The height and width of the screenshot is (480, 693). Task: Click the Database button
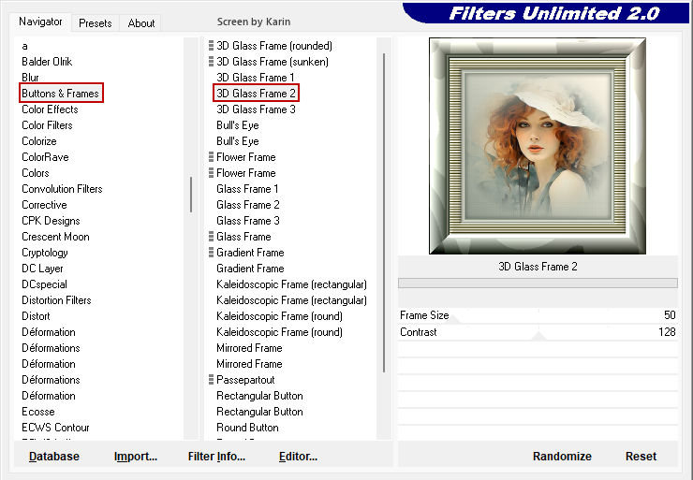[54, 457]
